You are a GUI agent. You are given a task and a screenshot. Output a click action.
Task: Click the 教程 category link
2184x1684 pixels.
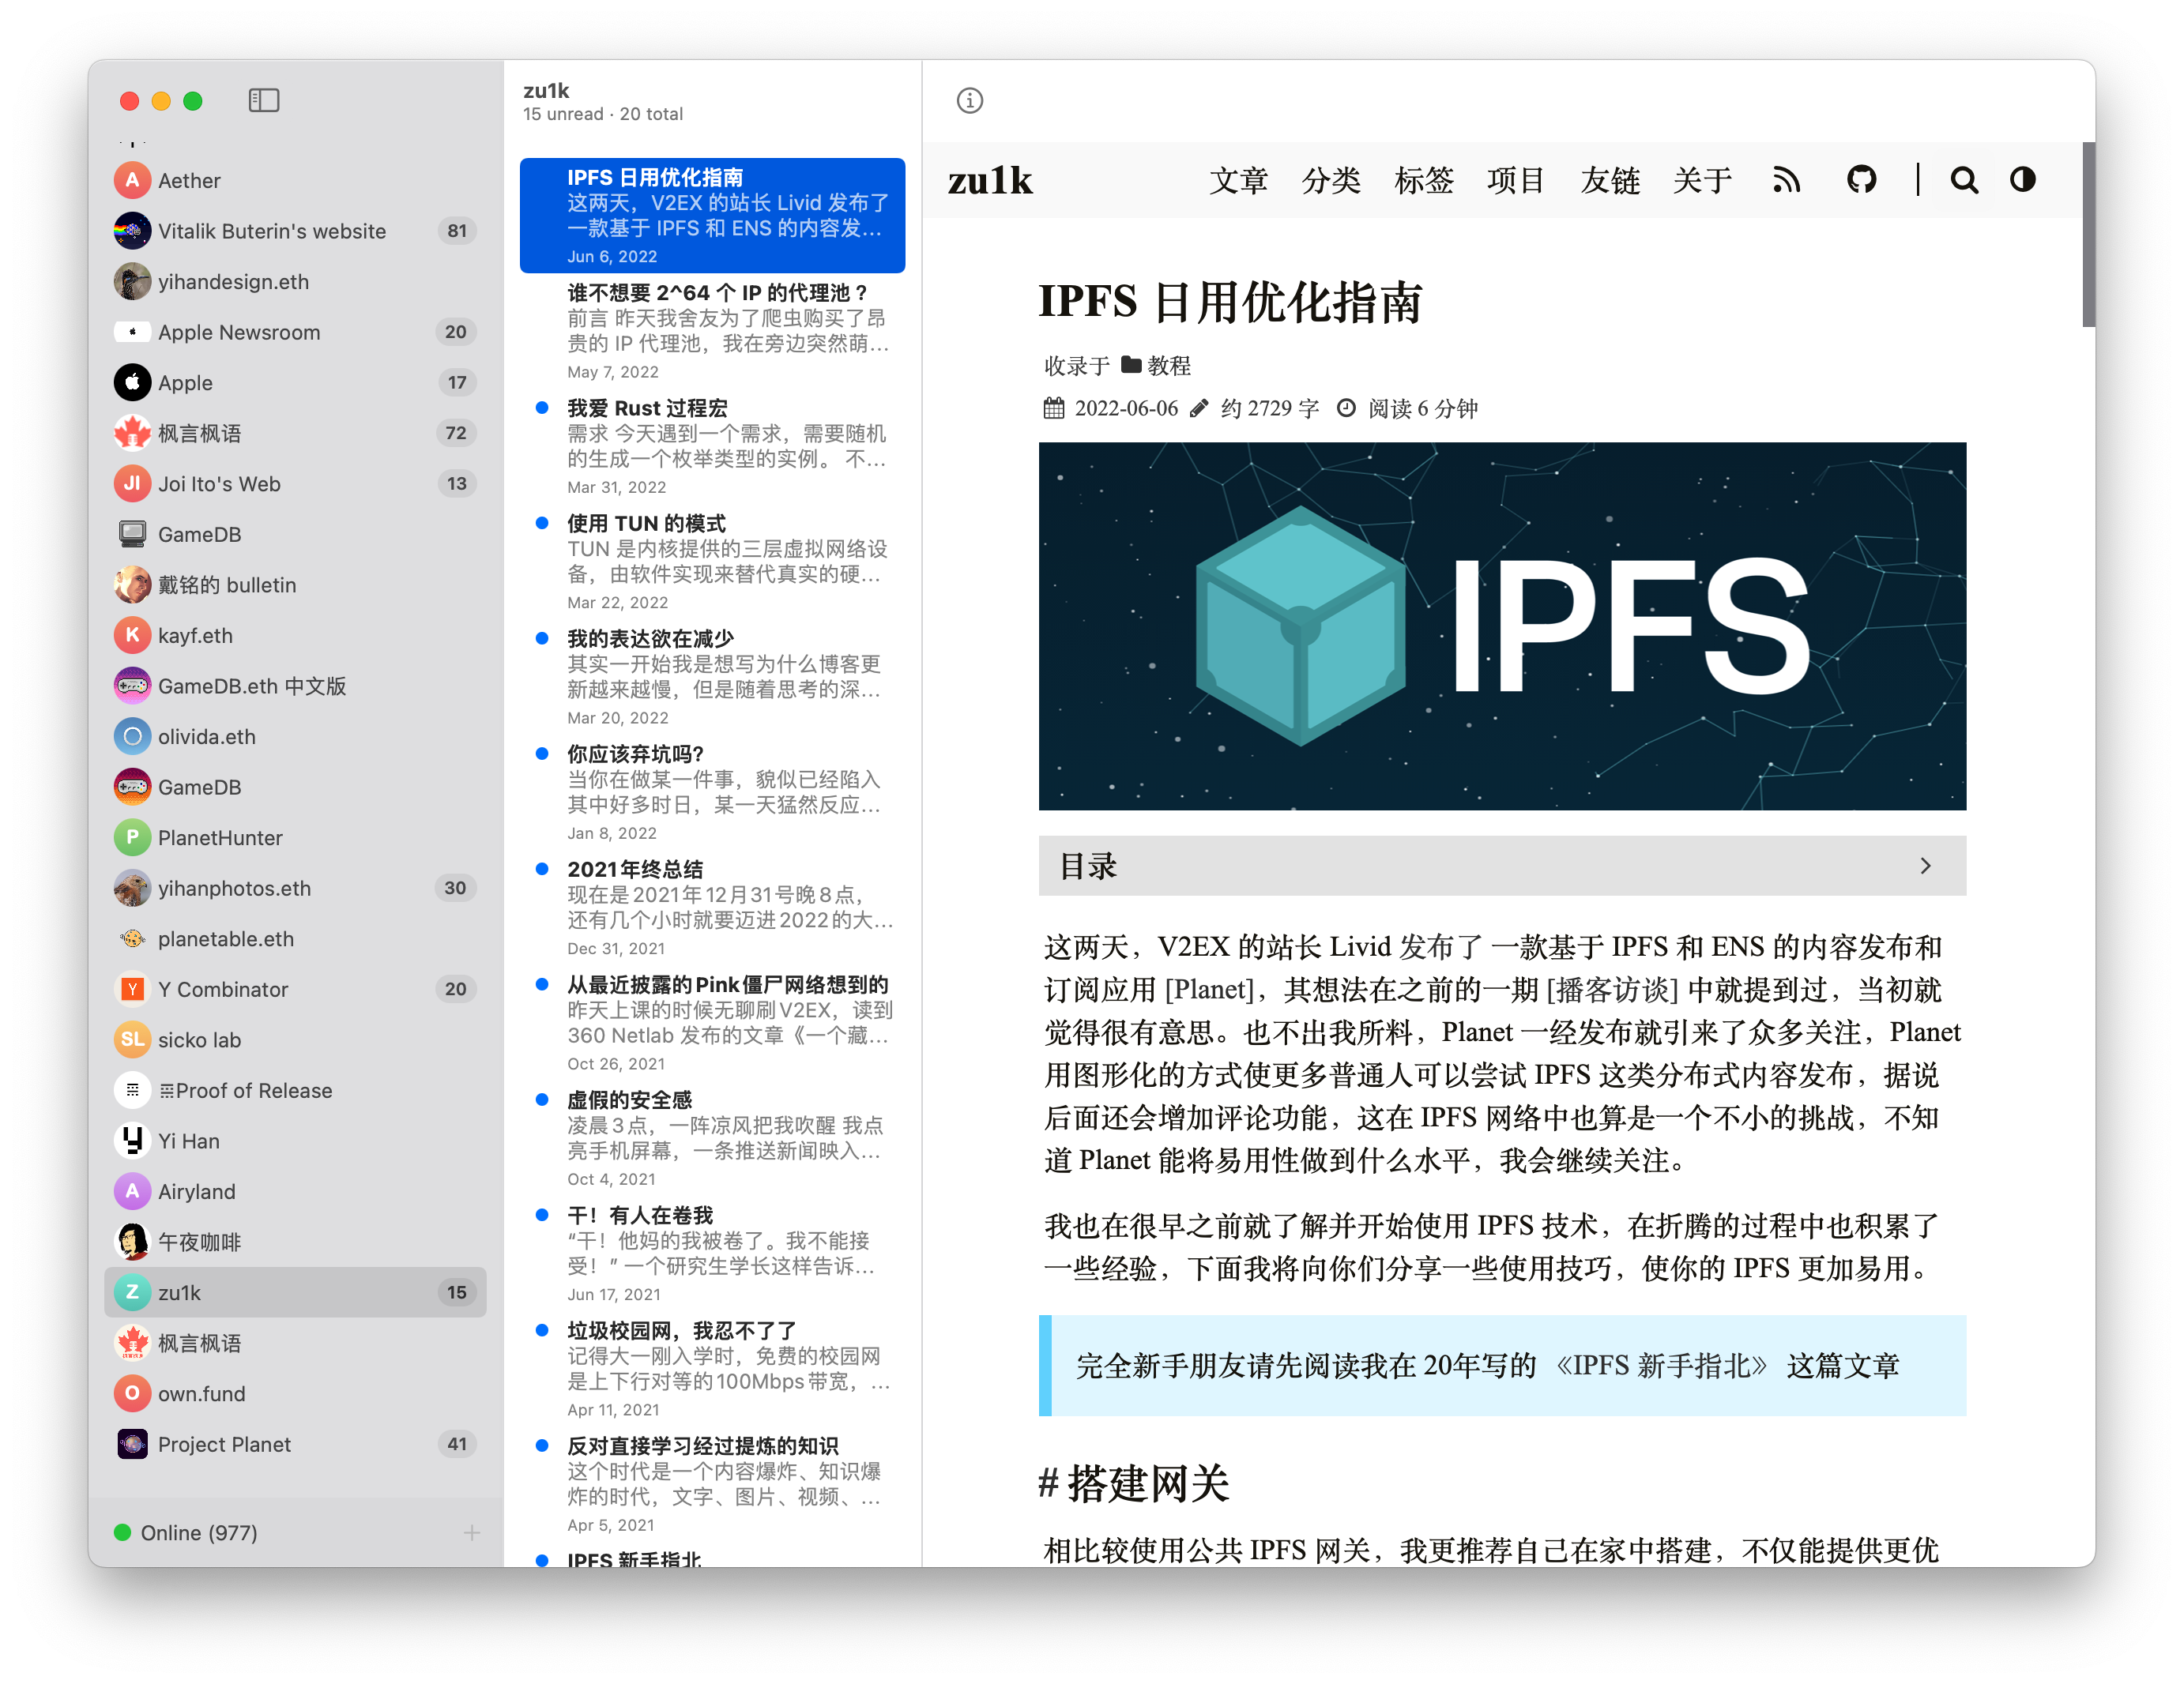click(1168, 366)
